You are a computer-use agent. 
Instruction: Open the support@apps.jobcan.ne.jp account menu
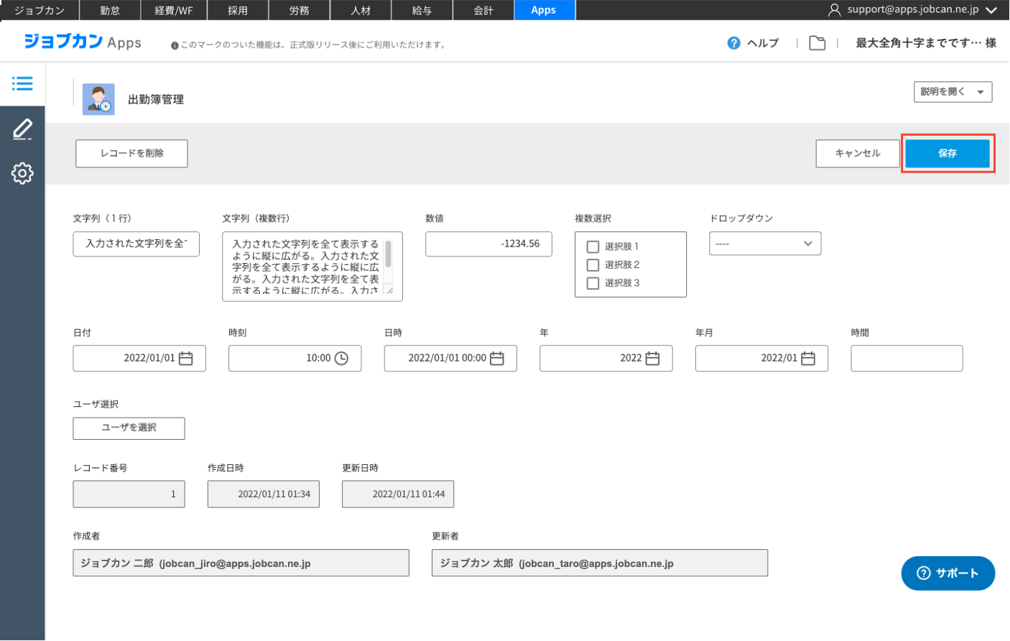(x=912, y=10)
